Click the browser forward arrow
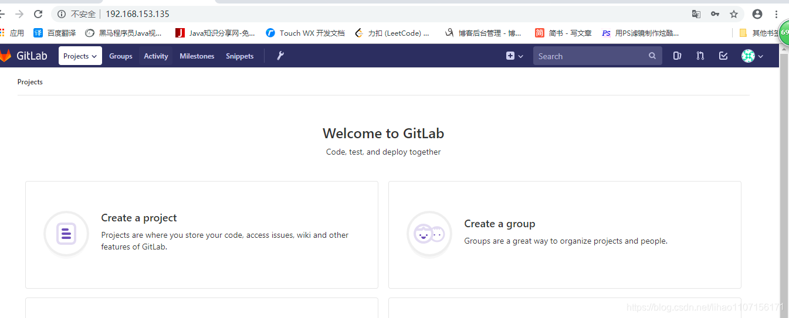Screen dimensions: 789x318 point(19,14)
